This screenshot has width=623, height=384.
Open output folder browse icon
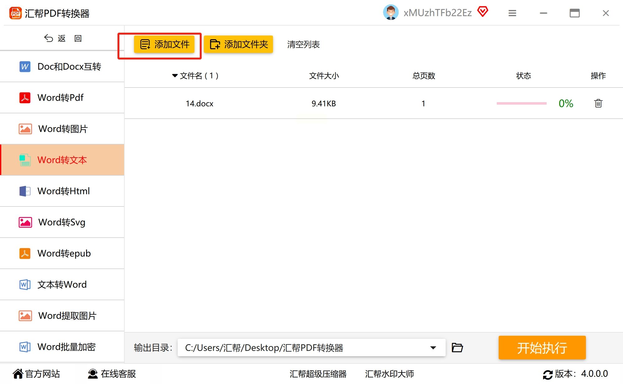click(x=457, y=348)
